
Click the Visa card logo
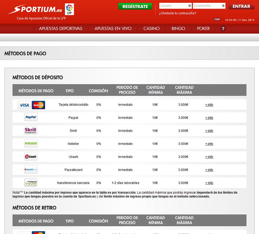[x=24, y=105]
